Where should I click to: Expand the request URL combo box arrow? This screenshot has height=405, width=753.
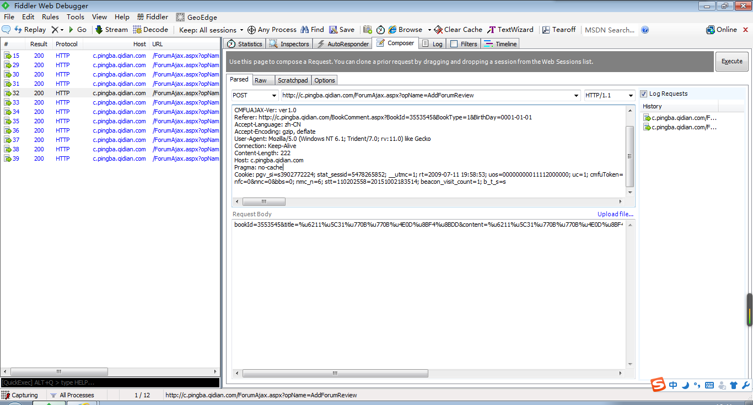click(x=576, y=95)
